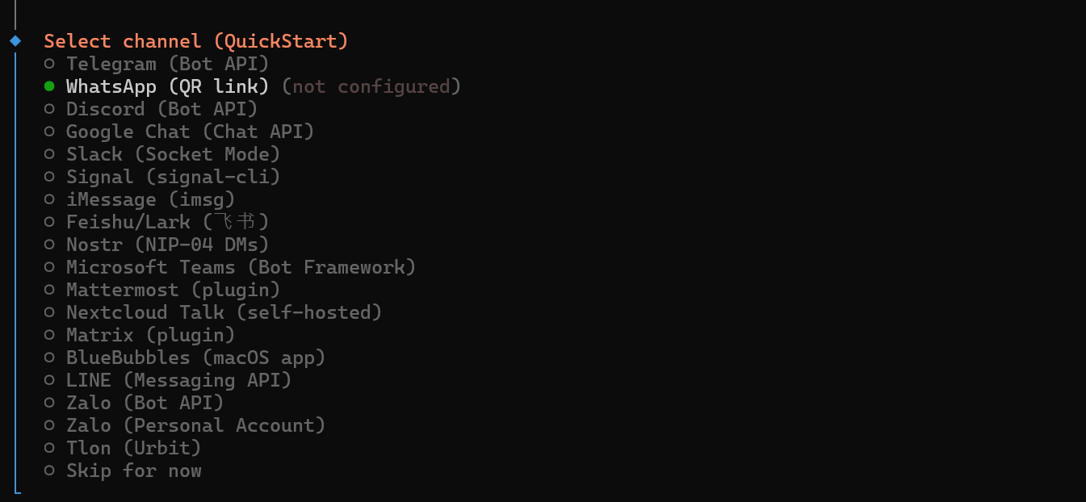Pick the Slack (Socket Mode) channel
1086x502 pixels.
[x=173, y=154]
